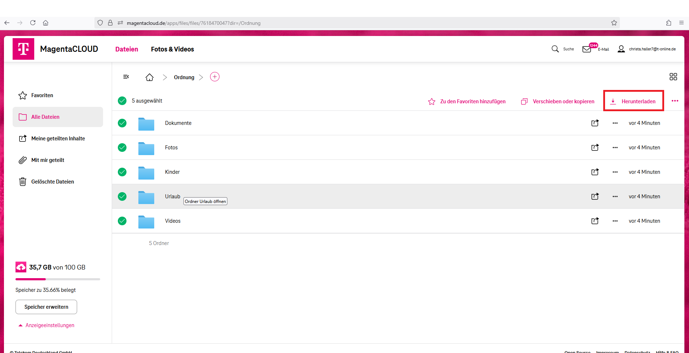
Task: Open the home breadcrumb icon
Action: [x=150, y=77]
